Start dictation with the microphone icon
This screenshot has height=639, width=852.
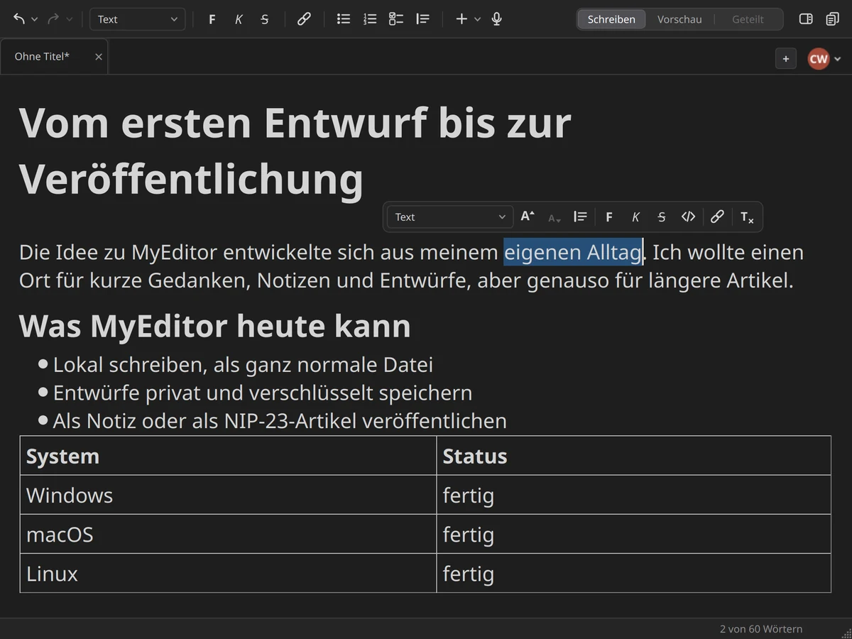tap(497, 19)
